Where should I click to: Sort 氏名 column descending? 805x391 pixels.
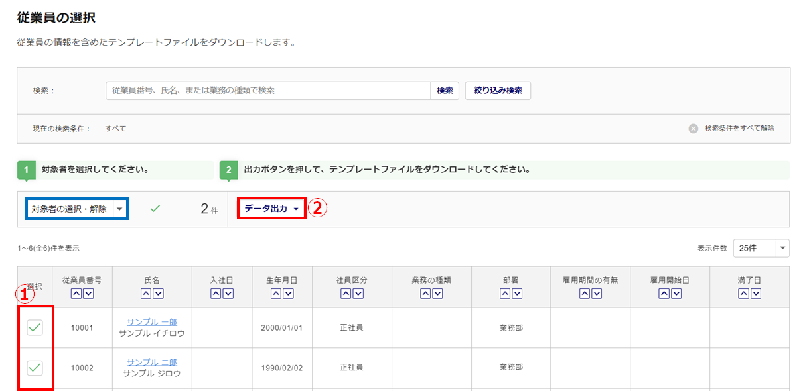click(158, 294)
